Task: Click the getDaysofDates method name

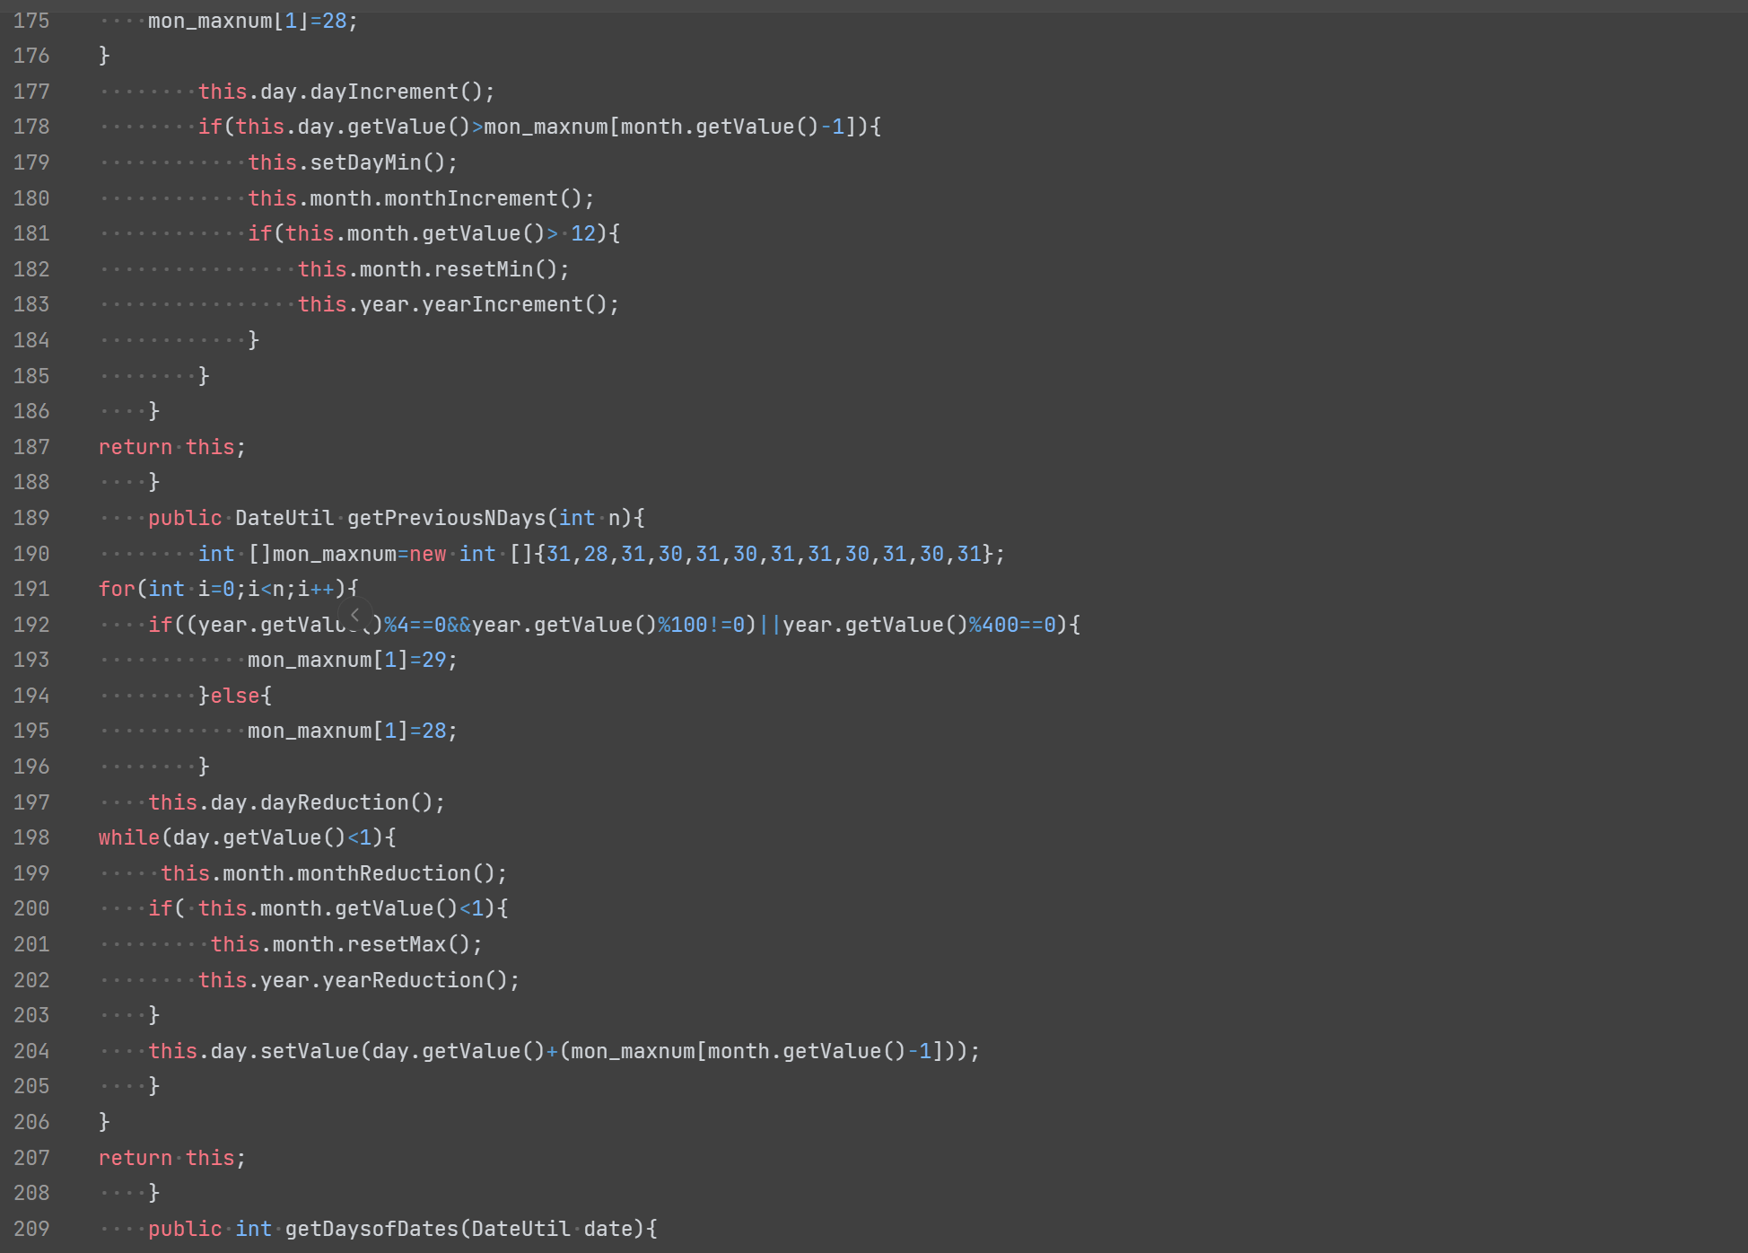Action: 371,1229
